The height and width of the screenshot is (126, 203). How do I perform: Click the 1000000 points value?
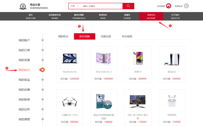click(x=108, y=79)
